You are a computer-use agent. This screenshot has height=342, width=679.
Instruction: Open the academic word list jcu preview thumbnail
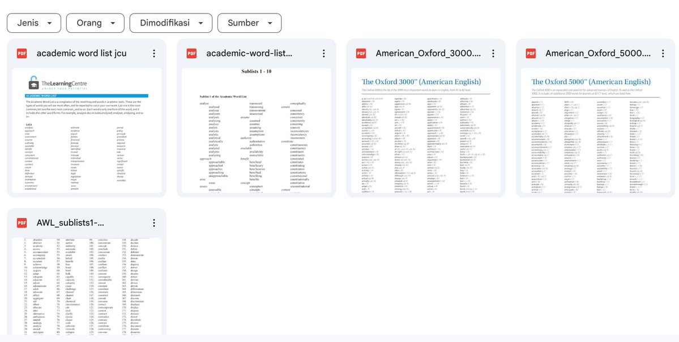[87, 131]
